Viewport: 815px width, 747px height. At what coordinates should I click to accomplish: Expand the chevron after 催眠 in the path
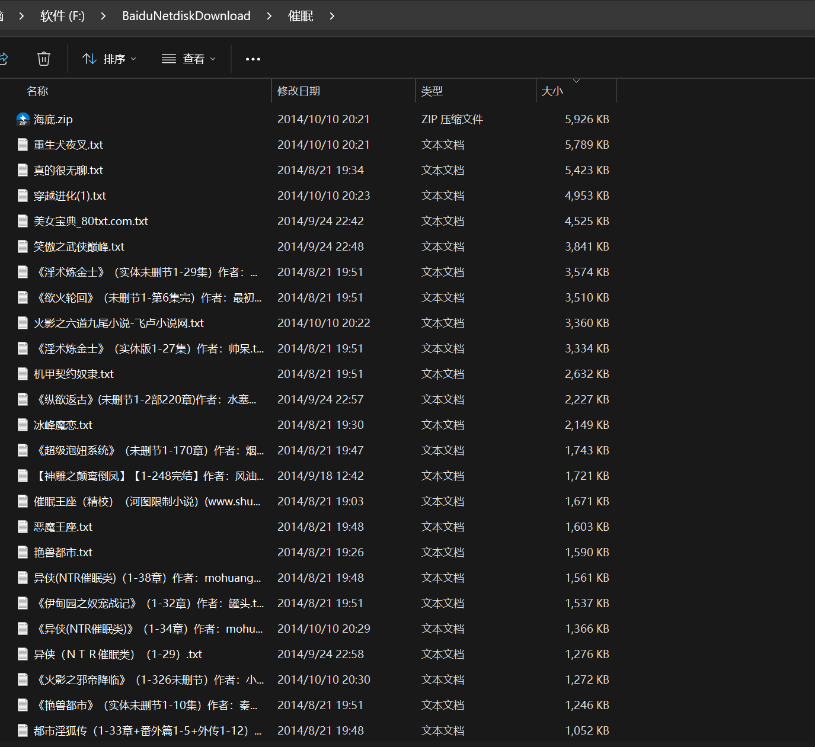click(332, 16)
